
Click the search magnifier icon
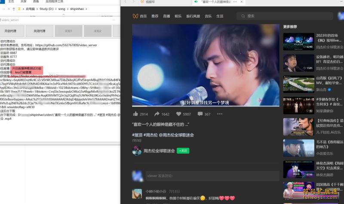(x=243, y=16)
